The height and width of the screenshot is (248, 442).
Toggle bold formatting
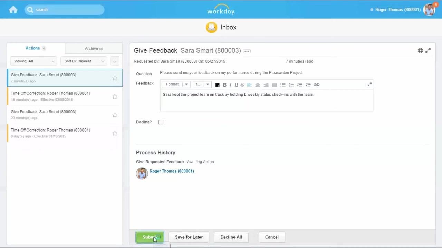click(224, 85)
